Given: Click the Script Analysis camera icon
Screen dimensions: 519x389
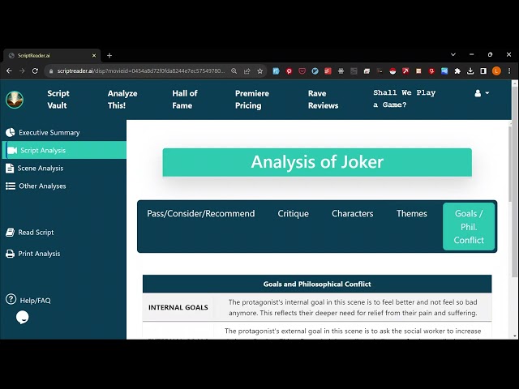Looking at the screenshot, I should pos(12,150).
